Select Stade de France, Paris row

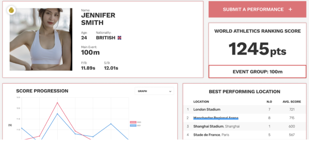tap(212, 135)
